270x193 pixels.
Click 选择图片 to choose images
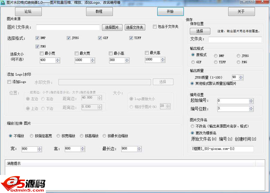(112, 27)
